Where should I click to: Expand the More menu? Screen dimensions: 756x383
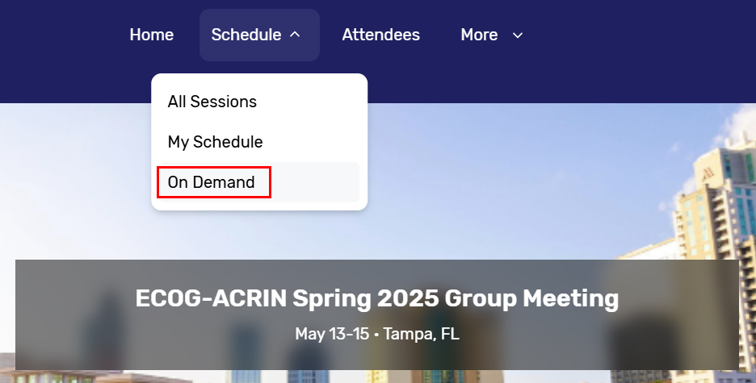click(492, 35)
